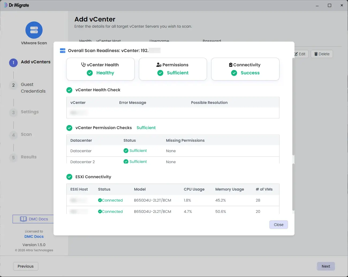Select step 3 Settings
The image size is (348, 277).
tap(24, 112)
